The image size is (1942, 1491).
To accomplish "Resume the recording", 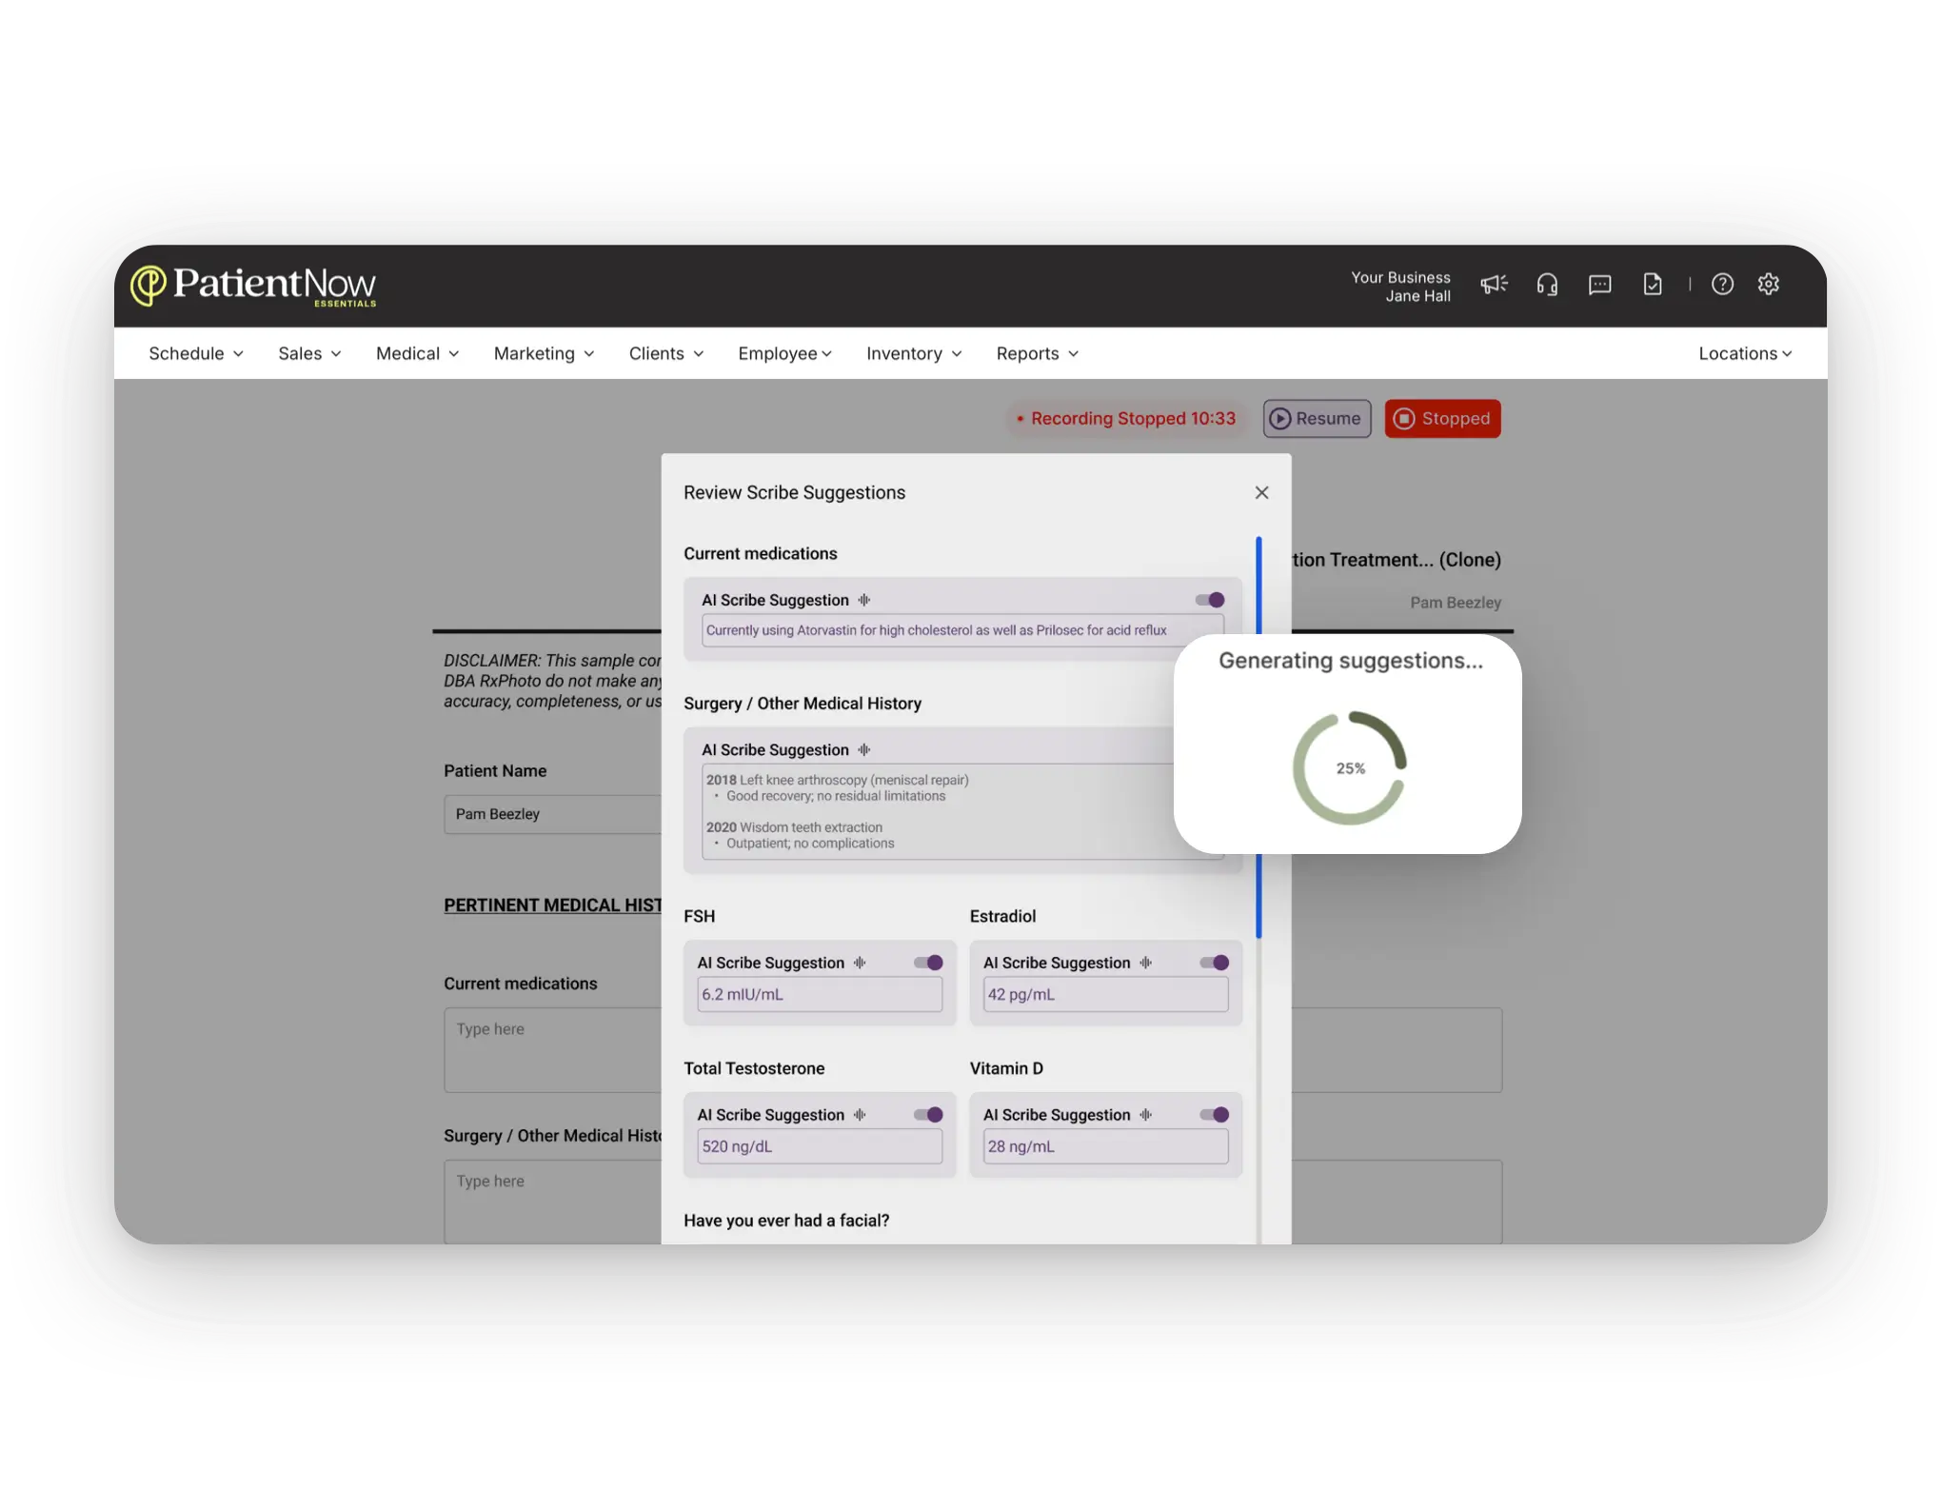I will (x=1317, y=419).
